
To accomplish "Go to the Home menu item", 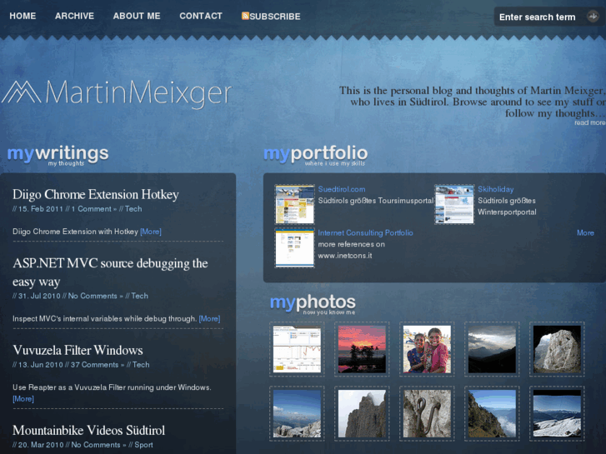I will 23,16.
